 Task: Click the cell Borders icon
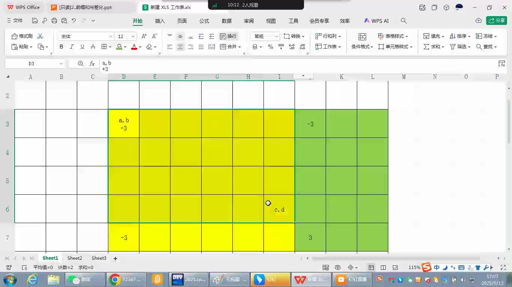coord(105,47)
